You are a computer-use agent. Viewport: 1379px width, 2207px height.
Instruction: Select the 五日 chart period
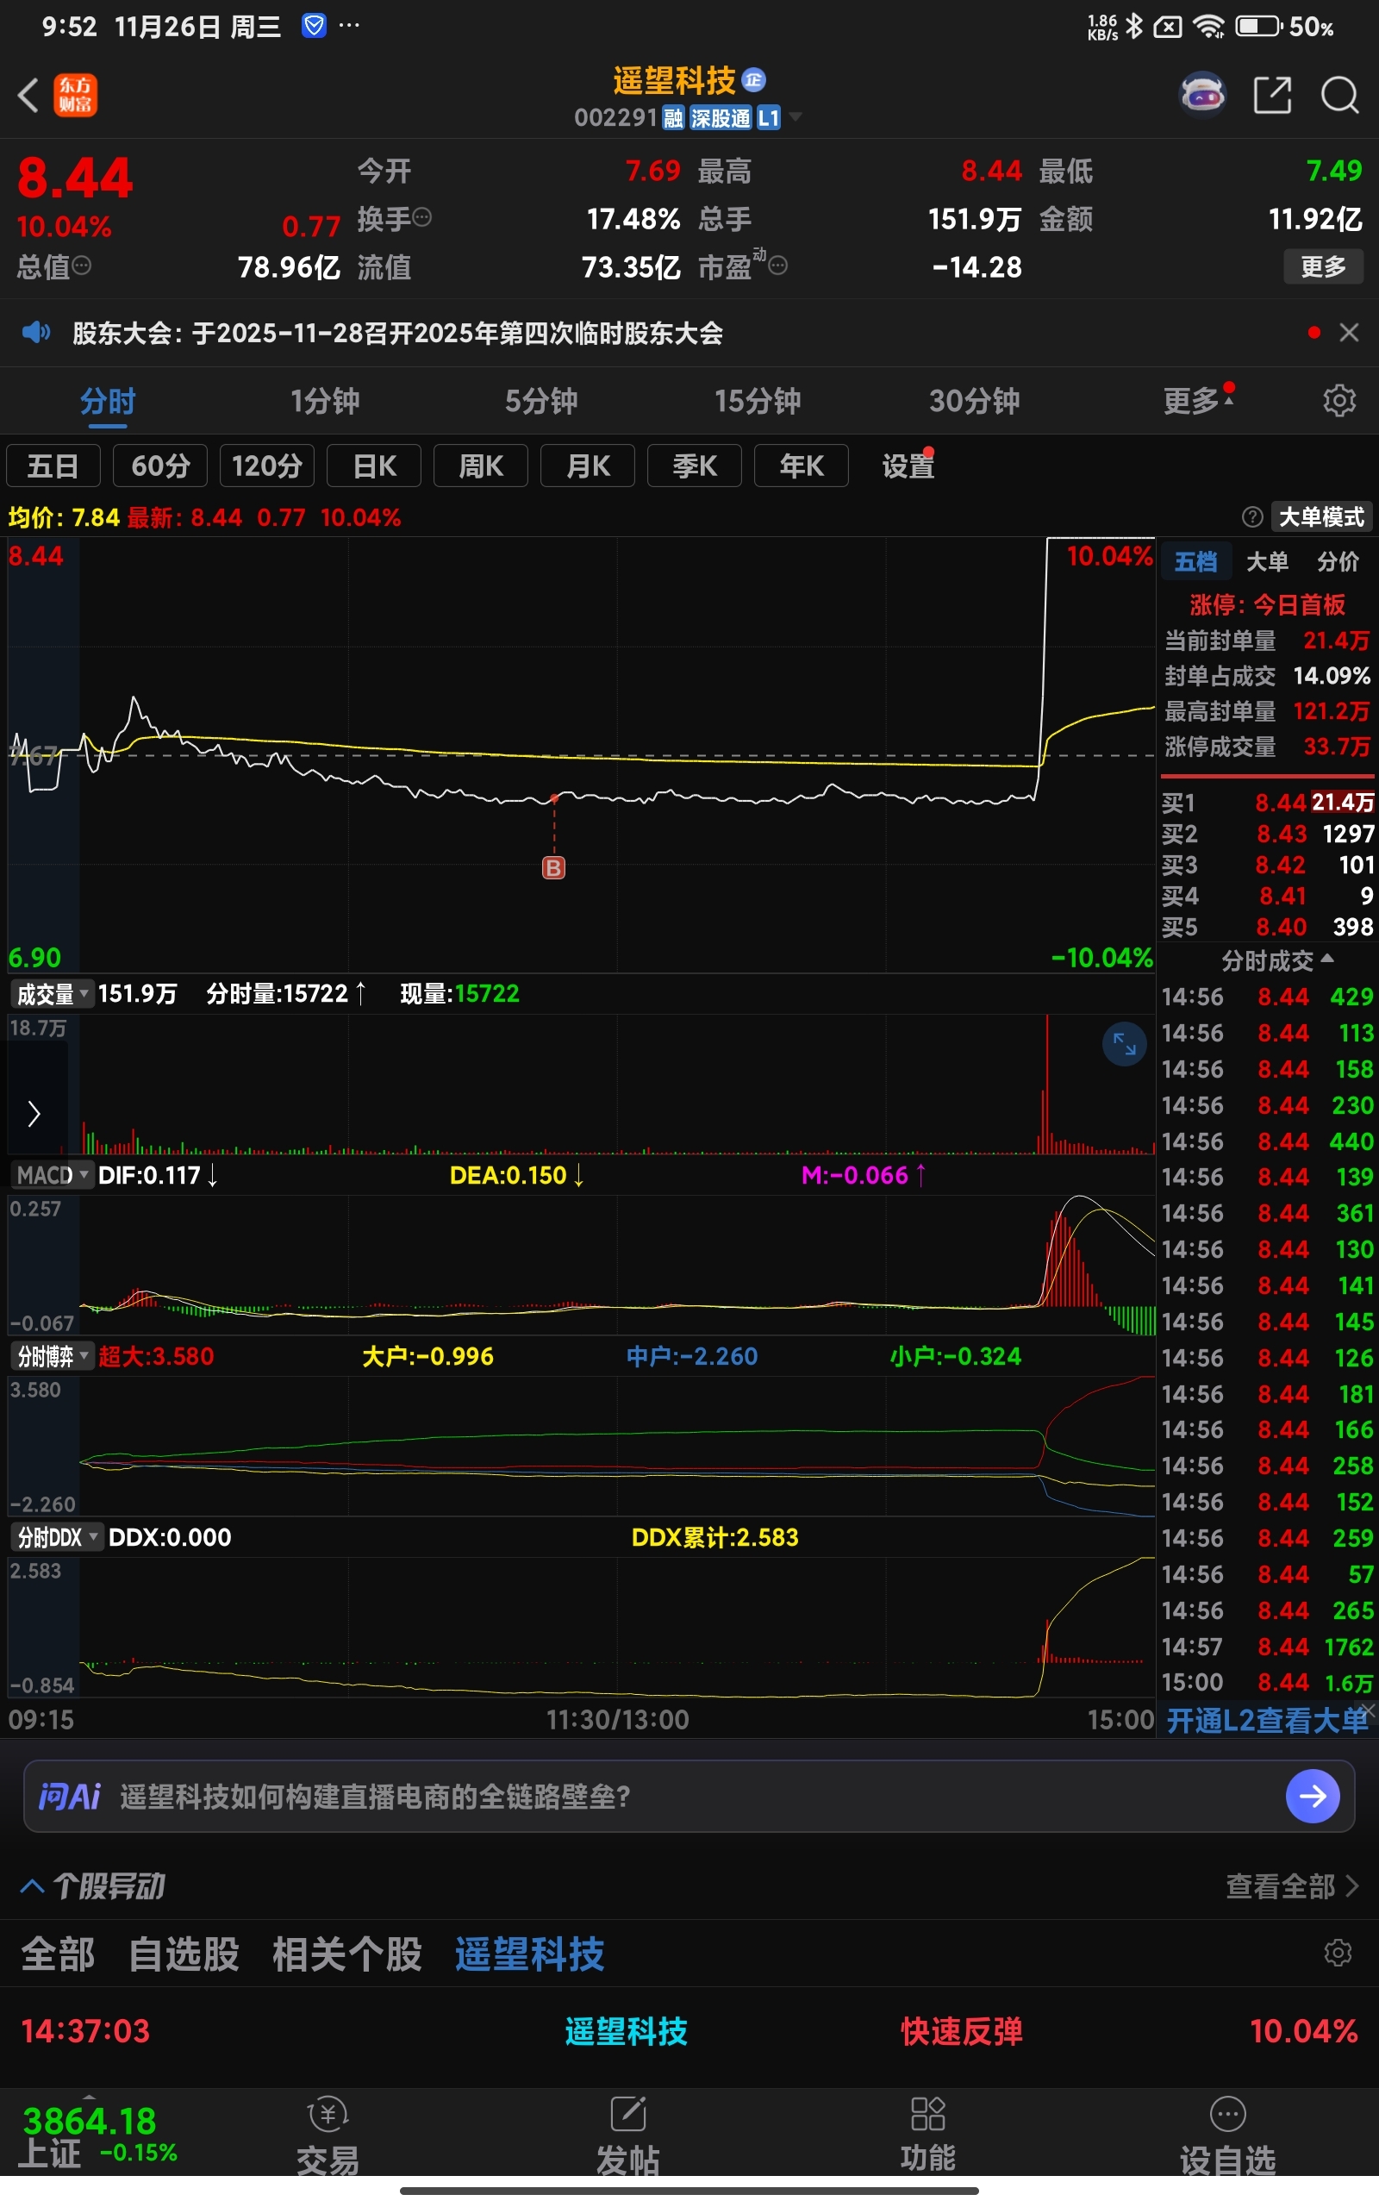coord(53,466)
